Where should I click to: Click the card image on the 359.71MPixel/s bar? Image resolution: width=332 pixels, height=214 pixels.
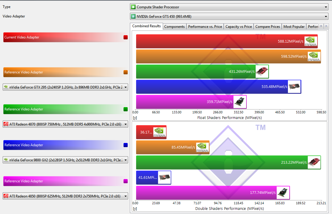pos(240,102)
